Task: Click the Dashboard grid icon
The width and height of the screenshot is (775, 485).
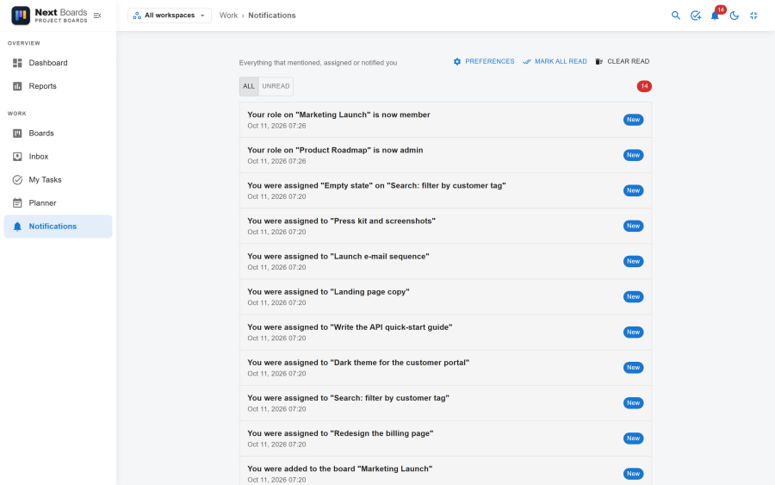Action: [17, 63]
